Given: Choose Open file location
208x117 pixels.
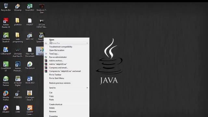Looking at the screenshot, I should tap(67, 50).
